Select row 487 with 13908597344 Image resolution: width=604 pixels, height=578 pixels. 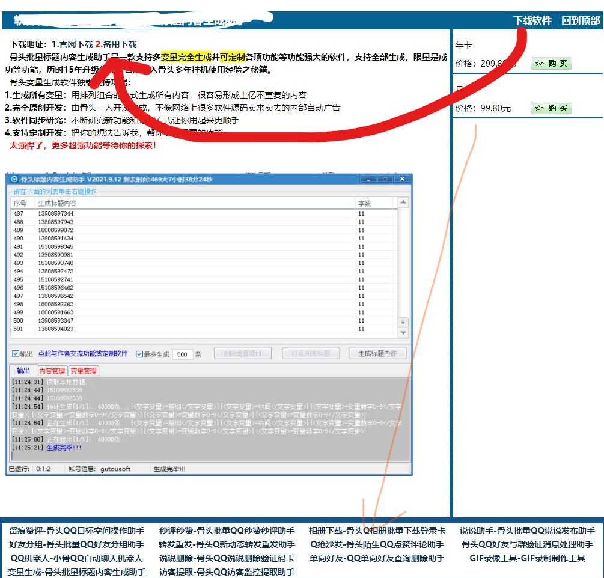pos(203,214)
